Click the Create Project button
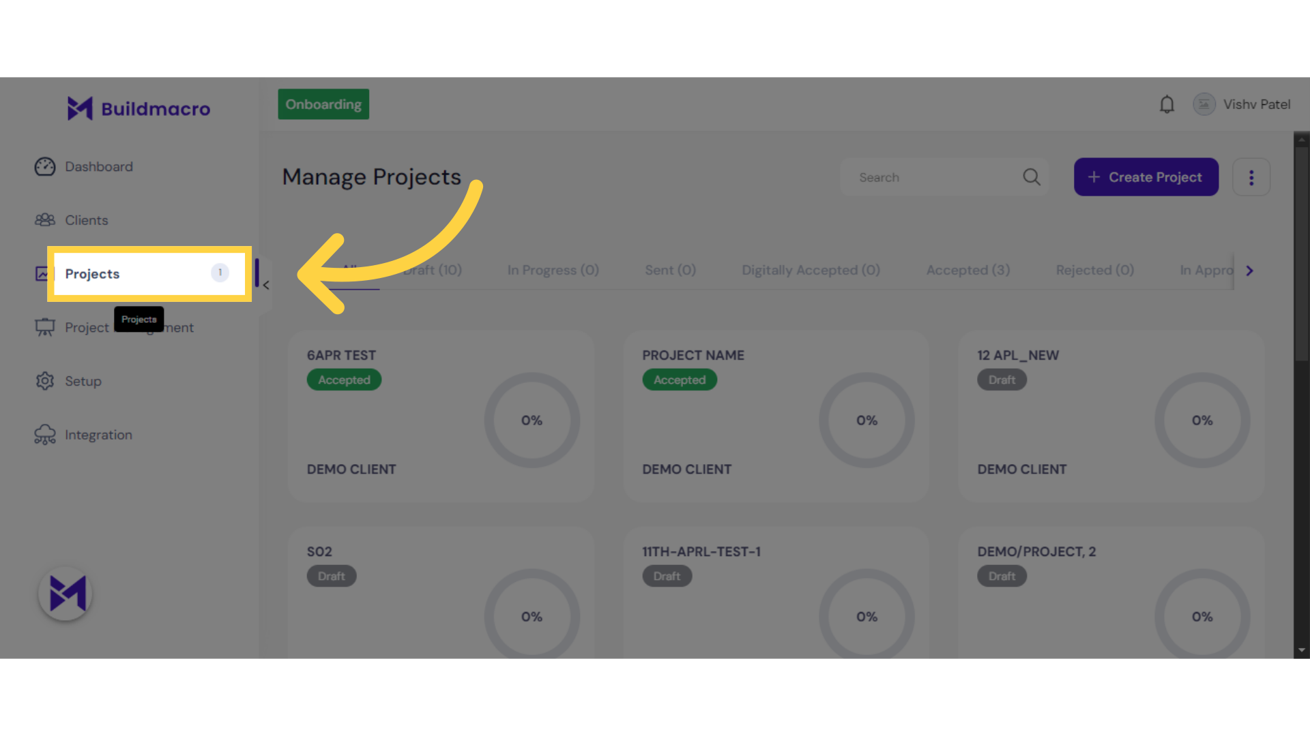Image resolution: width=1310 pixels, height=736 pixels. [1146, 177]
